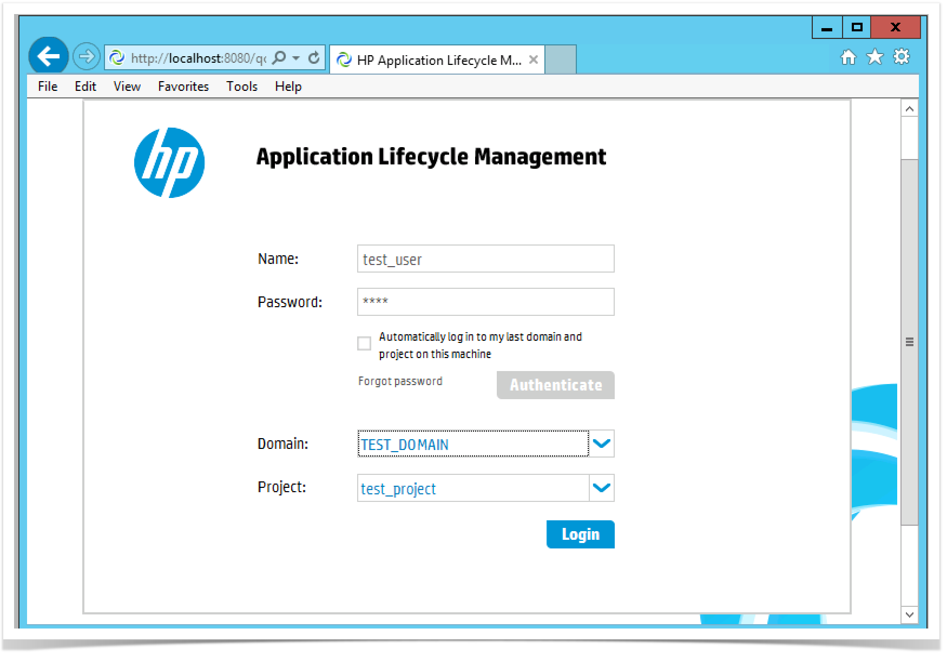
Task: Minimize the browser window
Action: click(x=827, y=28)
